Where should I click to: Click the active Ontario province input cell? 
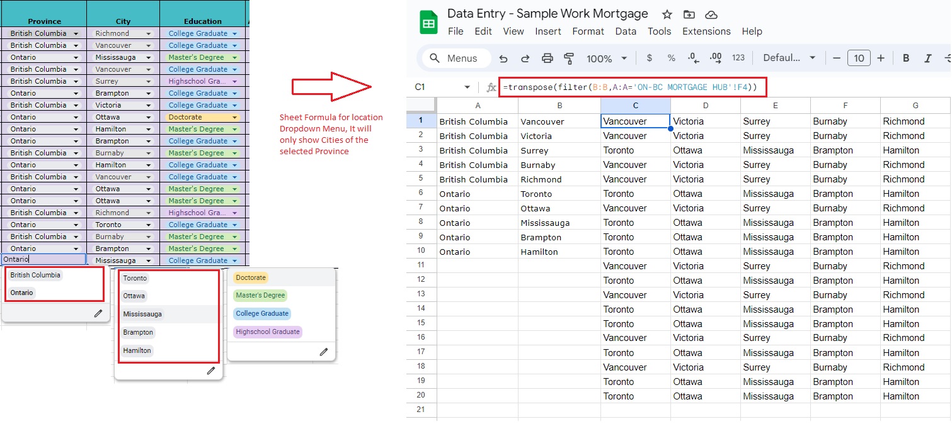click(x=43, y=259)
